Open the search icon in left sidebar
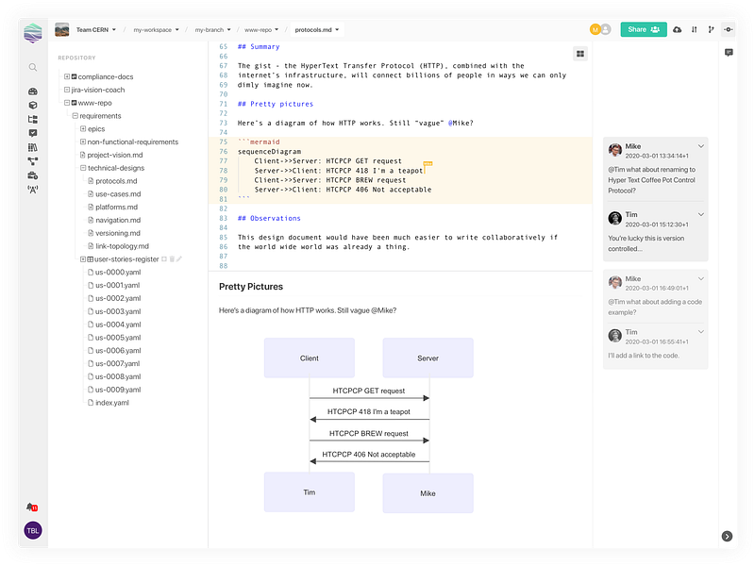The image size is (755, 566). (33, 67)
